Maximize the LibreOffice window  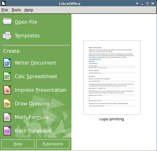pos(147,3)
